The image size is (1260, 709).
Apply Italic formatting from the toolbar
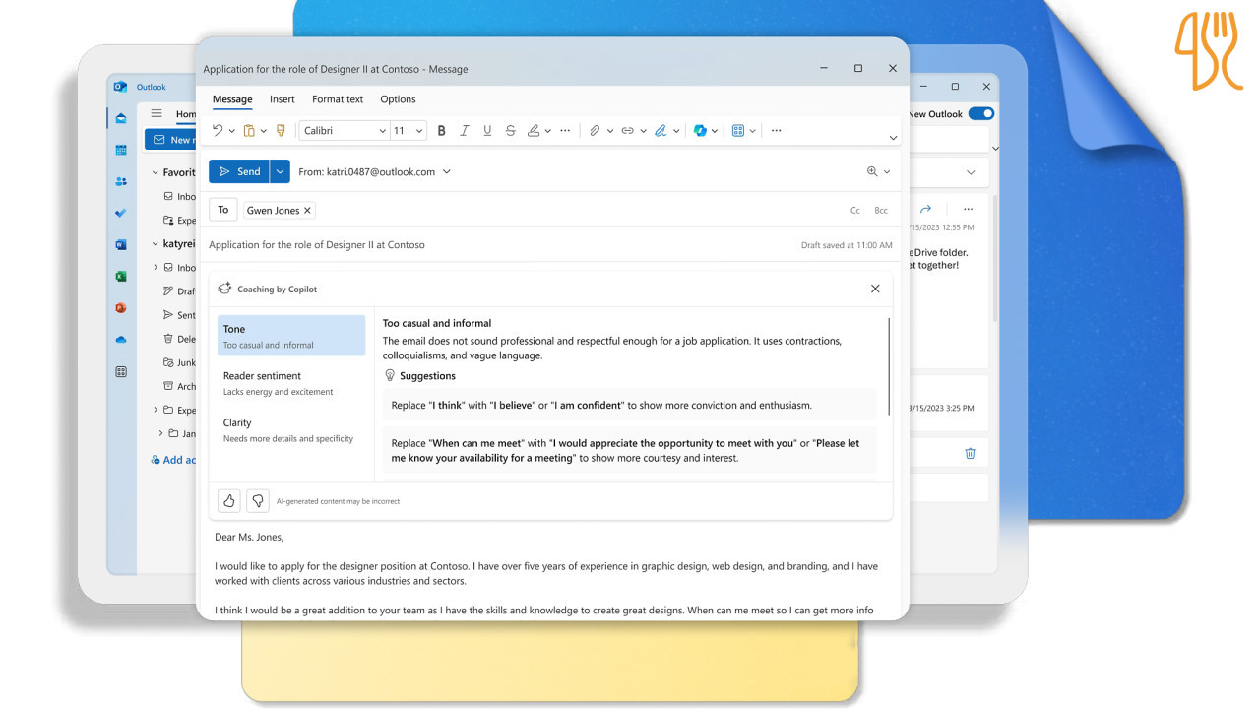click(464, 130)
